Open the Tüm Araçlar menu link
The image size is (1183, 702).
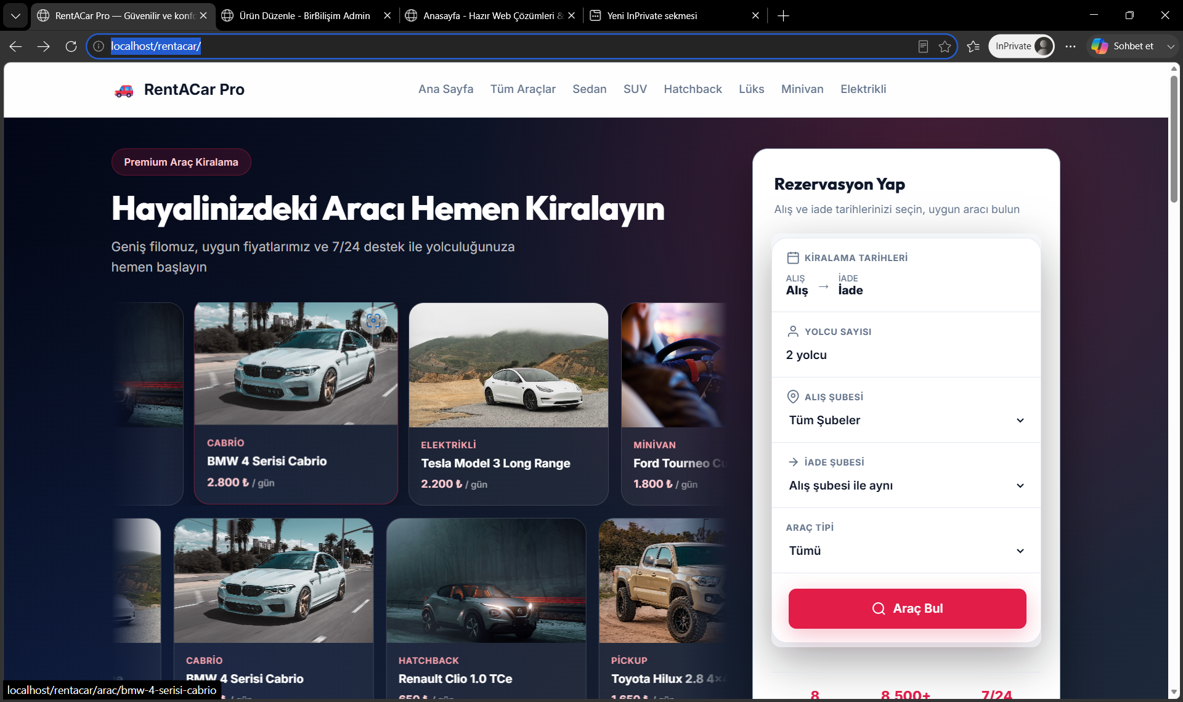coord(522,89)
